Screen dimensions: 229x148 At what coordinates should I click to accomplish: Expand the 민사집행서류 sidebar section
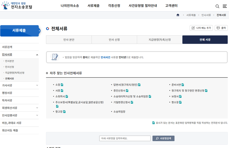coord(37,115)
